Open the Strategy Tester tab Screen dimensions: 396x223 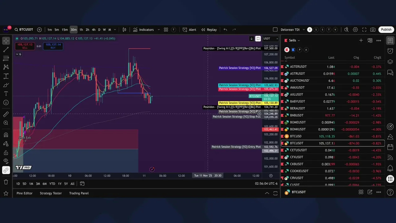click(x=51, y=193)
